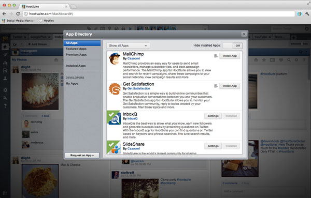Click the MailChimp app title text
Viewport: 311px width, 198px height.
[x=133, y=54]
